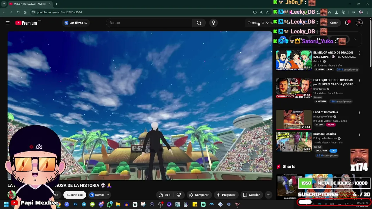Toggle the Los filtros vidIQ chip

pyautogui.click(x=76, y=23)
